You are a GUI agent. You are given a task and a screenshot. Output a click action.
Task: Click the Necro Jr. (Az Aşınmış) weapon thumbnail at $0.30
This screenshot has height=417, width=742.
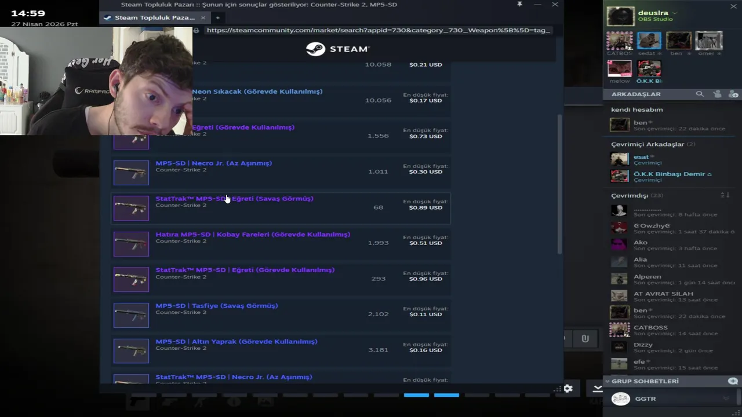point(131,173)
